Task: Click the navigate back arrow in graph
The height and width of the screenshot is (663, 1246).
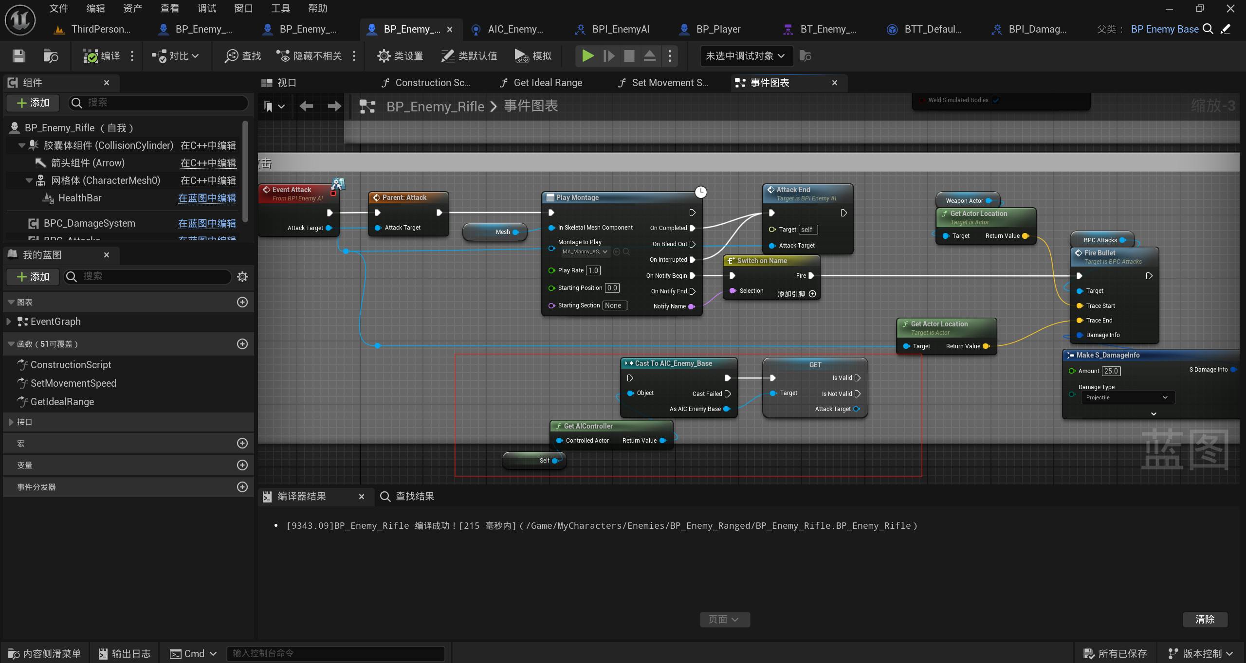Action: coord(306,106)
